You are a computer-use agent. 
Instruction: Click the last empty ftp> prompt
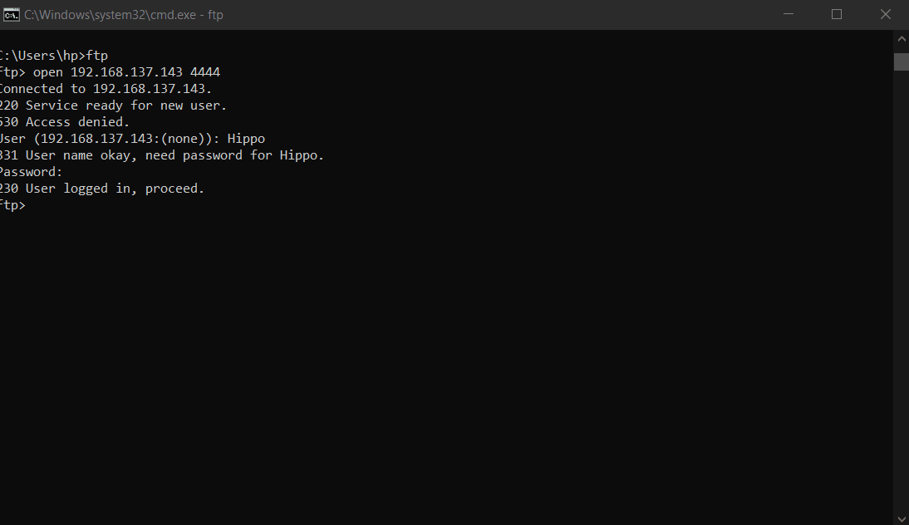click(x=12, y=205)
